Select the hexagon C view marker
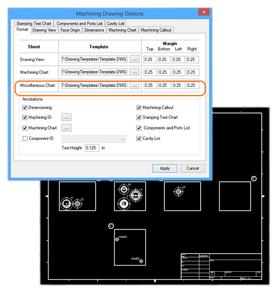This screenshot has height=292, width=274. point(111,226)
